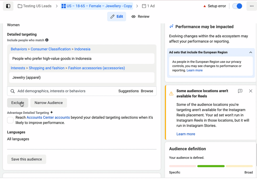Click the Narrow Audience button
This screenshot has height=179, width=257.
pyautogui.click(x=49, y=103)
